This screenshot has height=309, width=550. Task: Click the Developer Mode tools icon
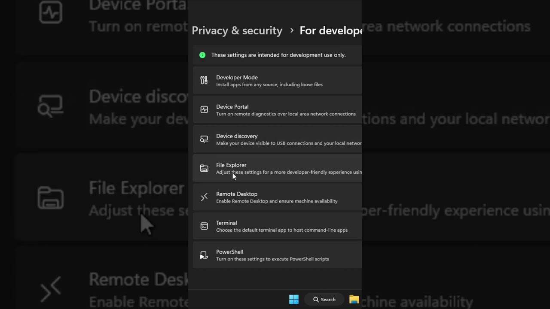click(204, 80)
